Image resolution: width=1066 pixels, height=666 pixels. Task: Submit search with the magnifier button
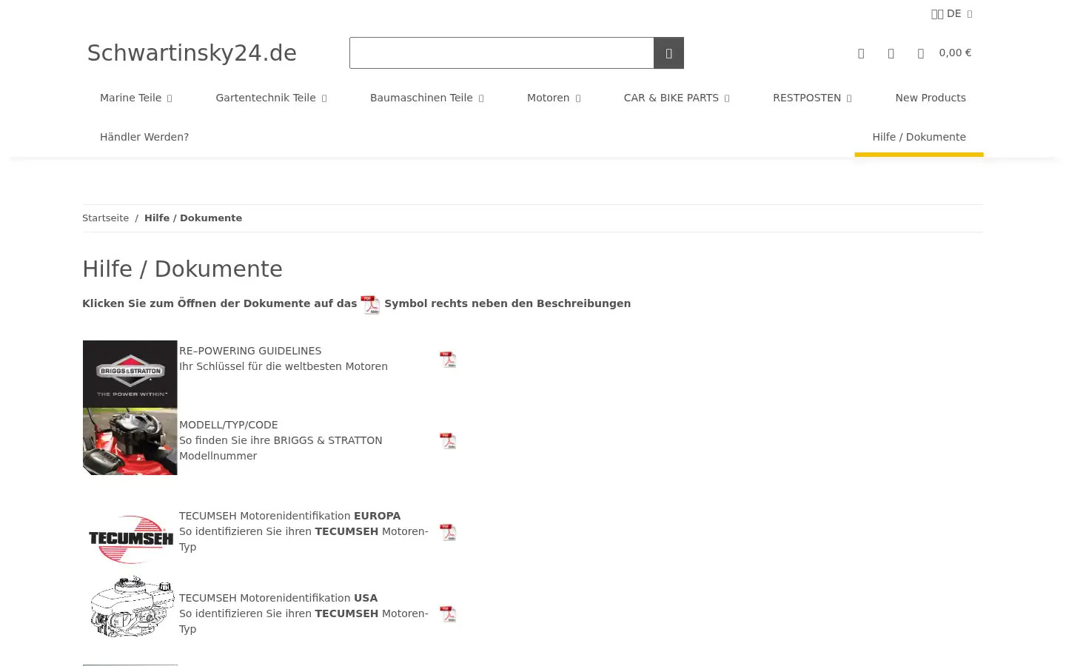pos(668,53)
